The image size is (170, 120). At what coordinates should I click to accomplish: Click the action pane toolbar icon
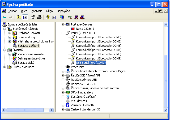coord(54,17)
